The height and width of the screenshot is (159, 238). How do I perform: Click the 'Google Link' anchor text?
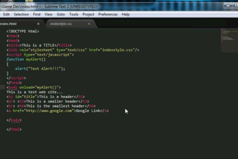88,111
